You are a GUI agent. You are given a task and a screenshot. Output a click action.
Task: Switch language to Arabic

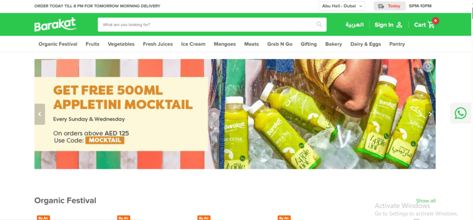pos(354,25)
